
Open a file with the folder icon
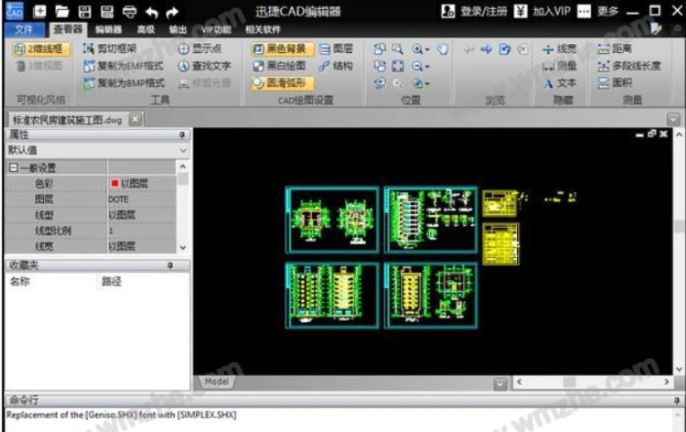(62, 11)
